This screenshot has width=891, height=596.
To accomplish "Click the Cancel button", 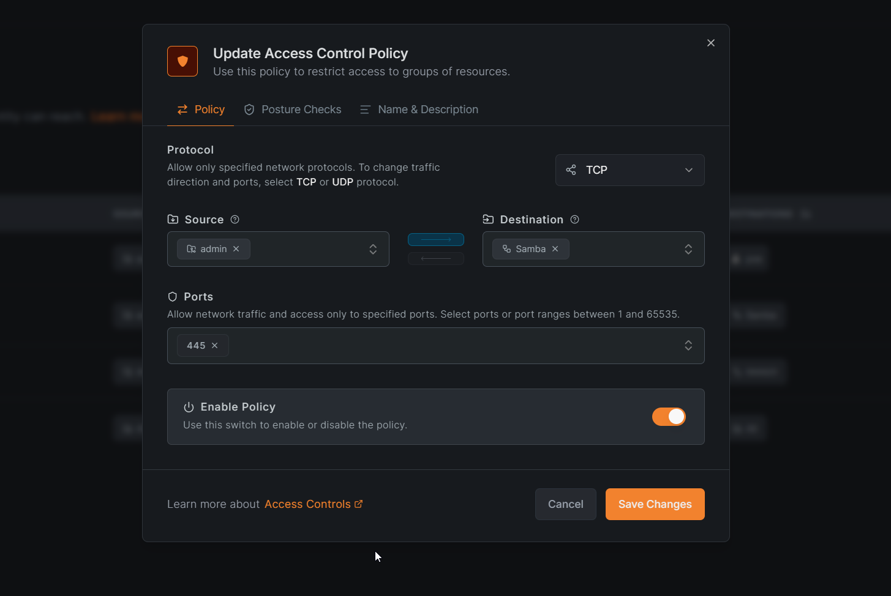I will point(566,504).
